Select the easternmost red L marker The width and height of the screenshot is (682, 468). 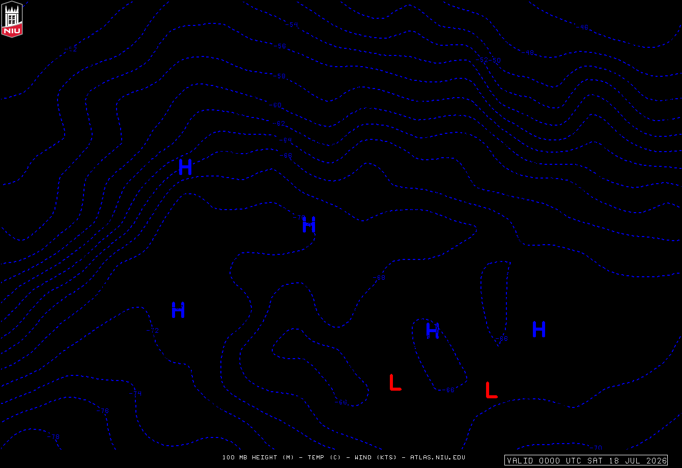coord(491,390)
